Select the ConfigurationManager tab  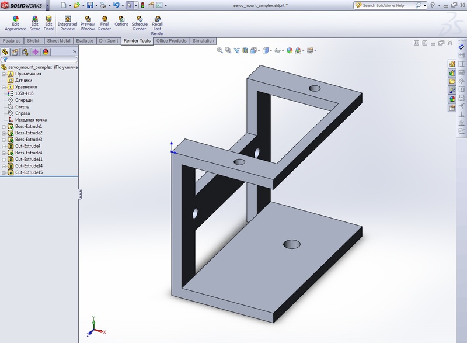(25, 52)
